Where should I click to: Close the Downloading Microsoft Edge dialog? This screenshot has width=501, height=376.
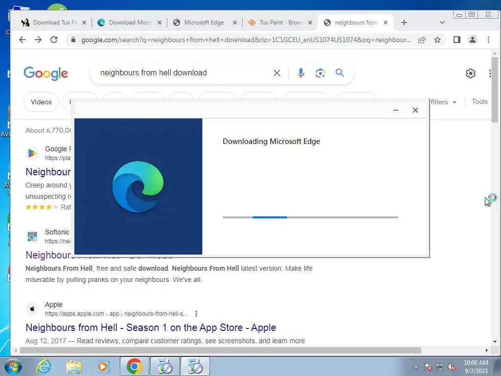tap(415, 110)
